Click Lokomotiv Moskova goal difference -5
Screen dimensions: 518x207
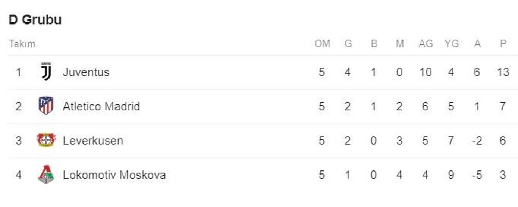477,175
